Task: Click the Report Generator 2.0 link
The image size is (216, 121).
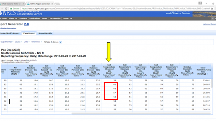Action: coord(26,24)
